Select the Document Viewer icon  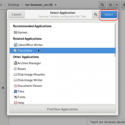tap(15, 86)
